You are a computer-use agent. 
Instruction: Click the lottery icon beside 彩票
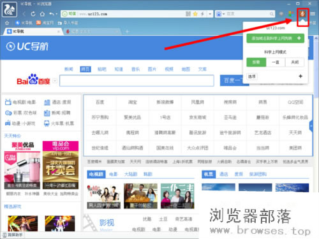tap(8, 112)
